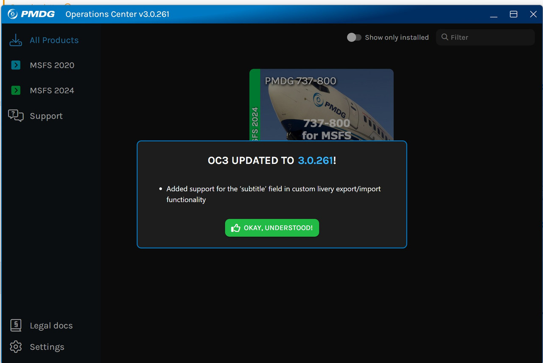Maximize the Operations Center window
This screenshot has width=543, height=363.
tap(513, 14)
